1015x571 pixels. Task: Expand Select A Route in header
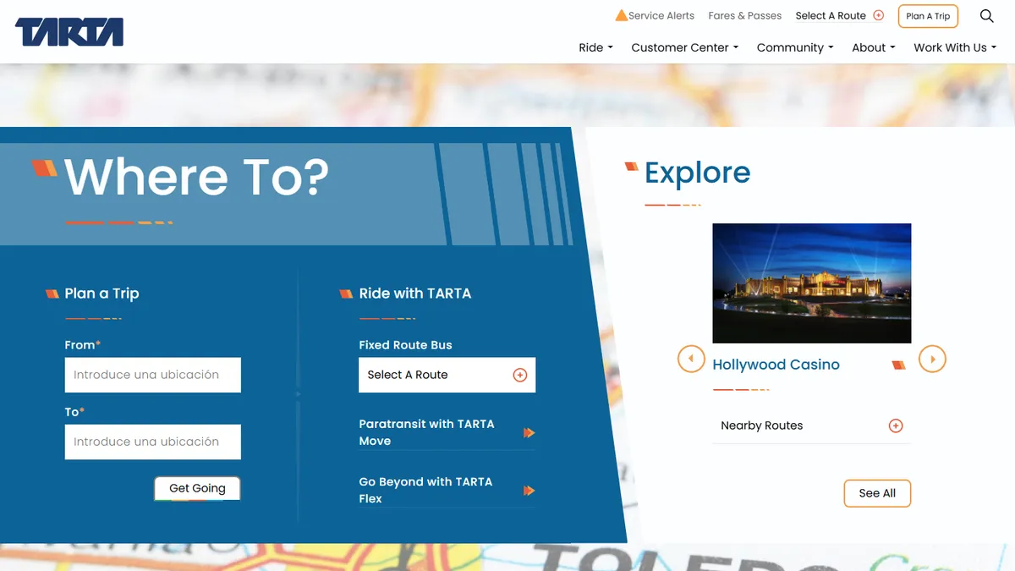click(839, 15)
